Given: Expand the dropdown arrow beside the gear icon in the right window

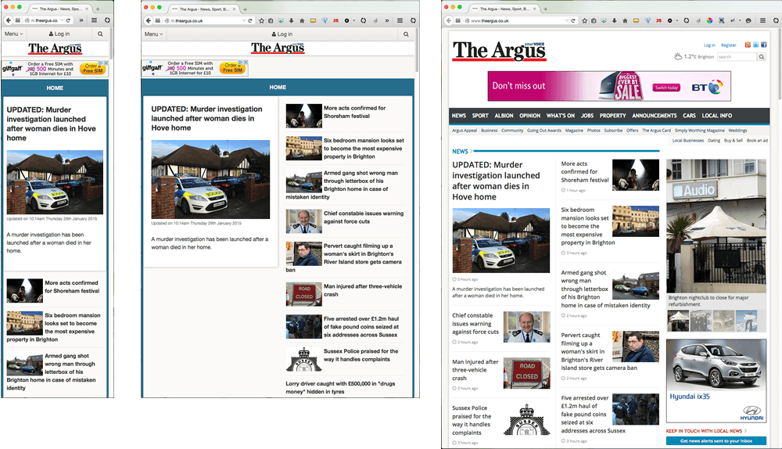Looking at the screenshot, I should click(x=676, y=20).
